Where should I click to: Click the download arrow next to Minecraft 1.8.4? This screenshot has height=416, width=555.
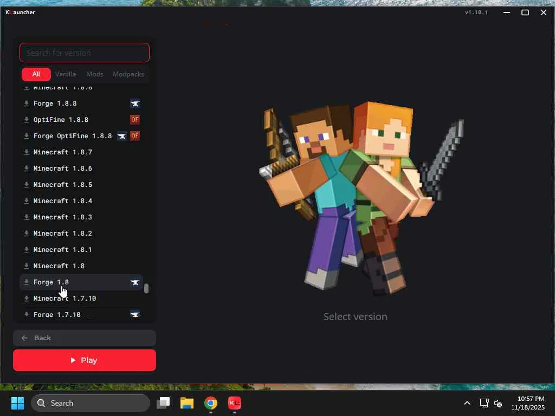[26, 201]
